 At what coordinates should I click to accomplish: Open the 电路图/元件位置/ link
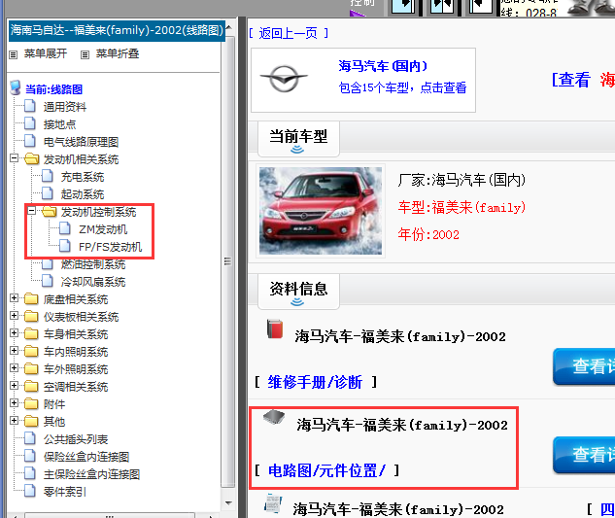(326, 470)
